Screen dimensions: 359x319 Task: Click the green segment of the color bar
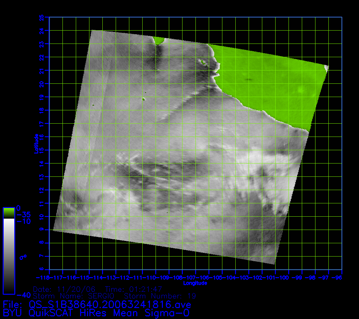pyautogui.click(x=8, y=213)
